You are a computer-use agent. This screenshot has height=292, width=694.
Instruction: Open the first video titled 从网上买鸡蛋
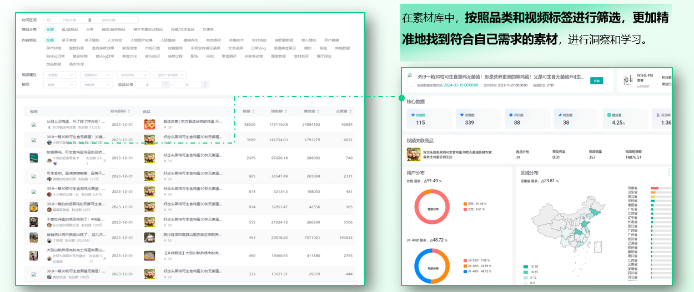[x=75, y=121]
